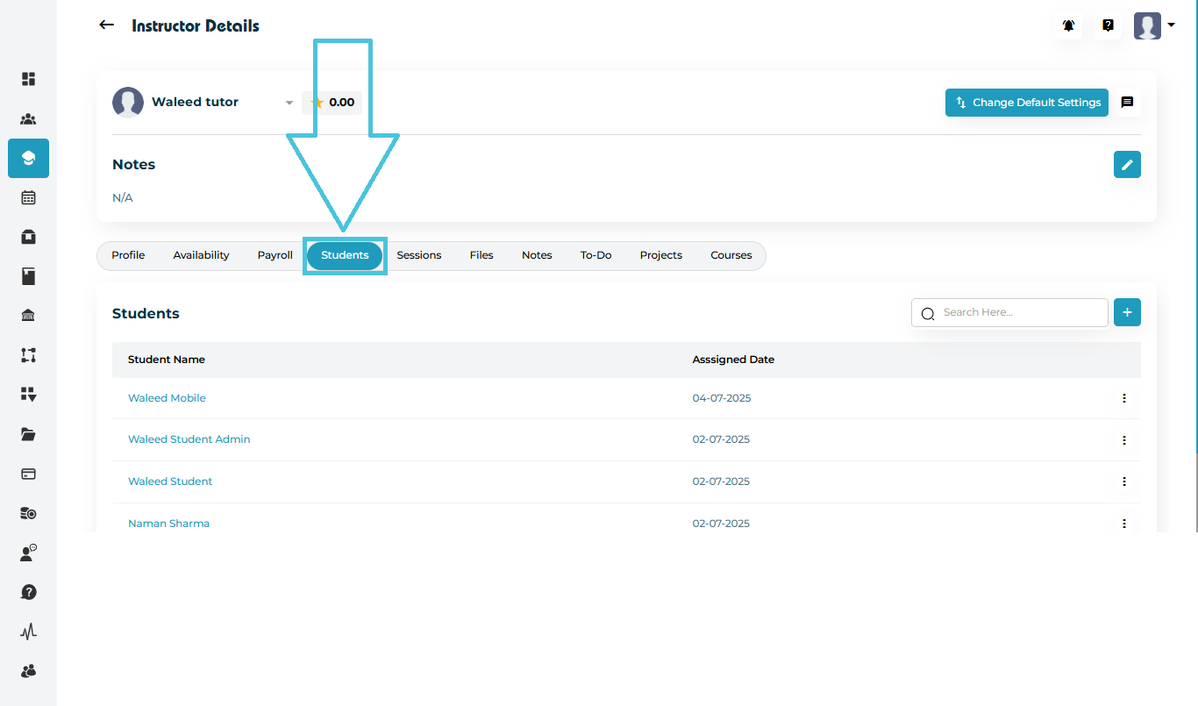The image size is (1198, 706).
Task: Click the activity pulse icon in sidebar
Action: coord(28,631)
